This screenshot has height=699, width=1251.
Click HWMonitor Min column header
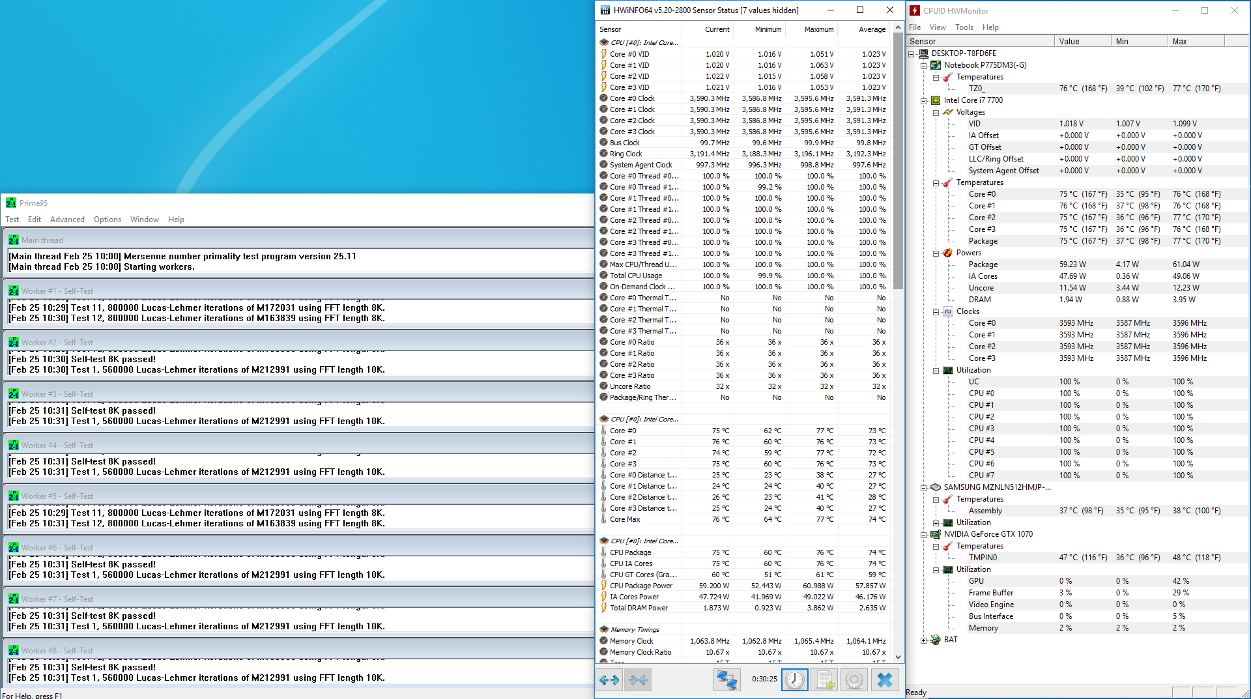1139,41
